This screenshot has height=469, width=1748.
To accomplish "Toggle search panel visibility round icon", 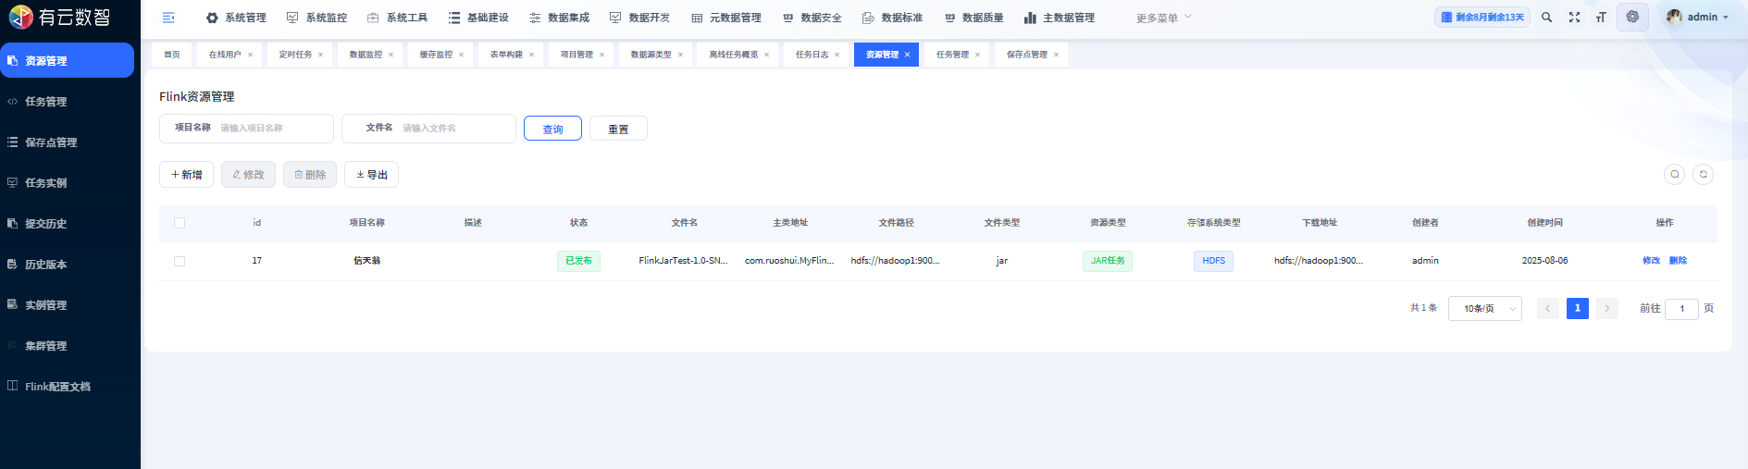I will tap(1674, 174).
